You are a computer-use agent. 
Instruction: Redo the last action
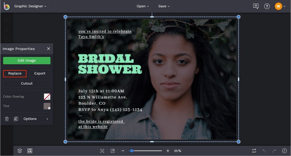pyautogui.click(x=274, y=151)
